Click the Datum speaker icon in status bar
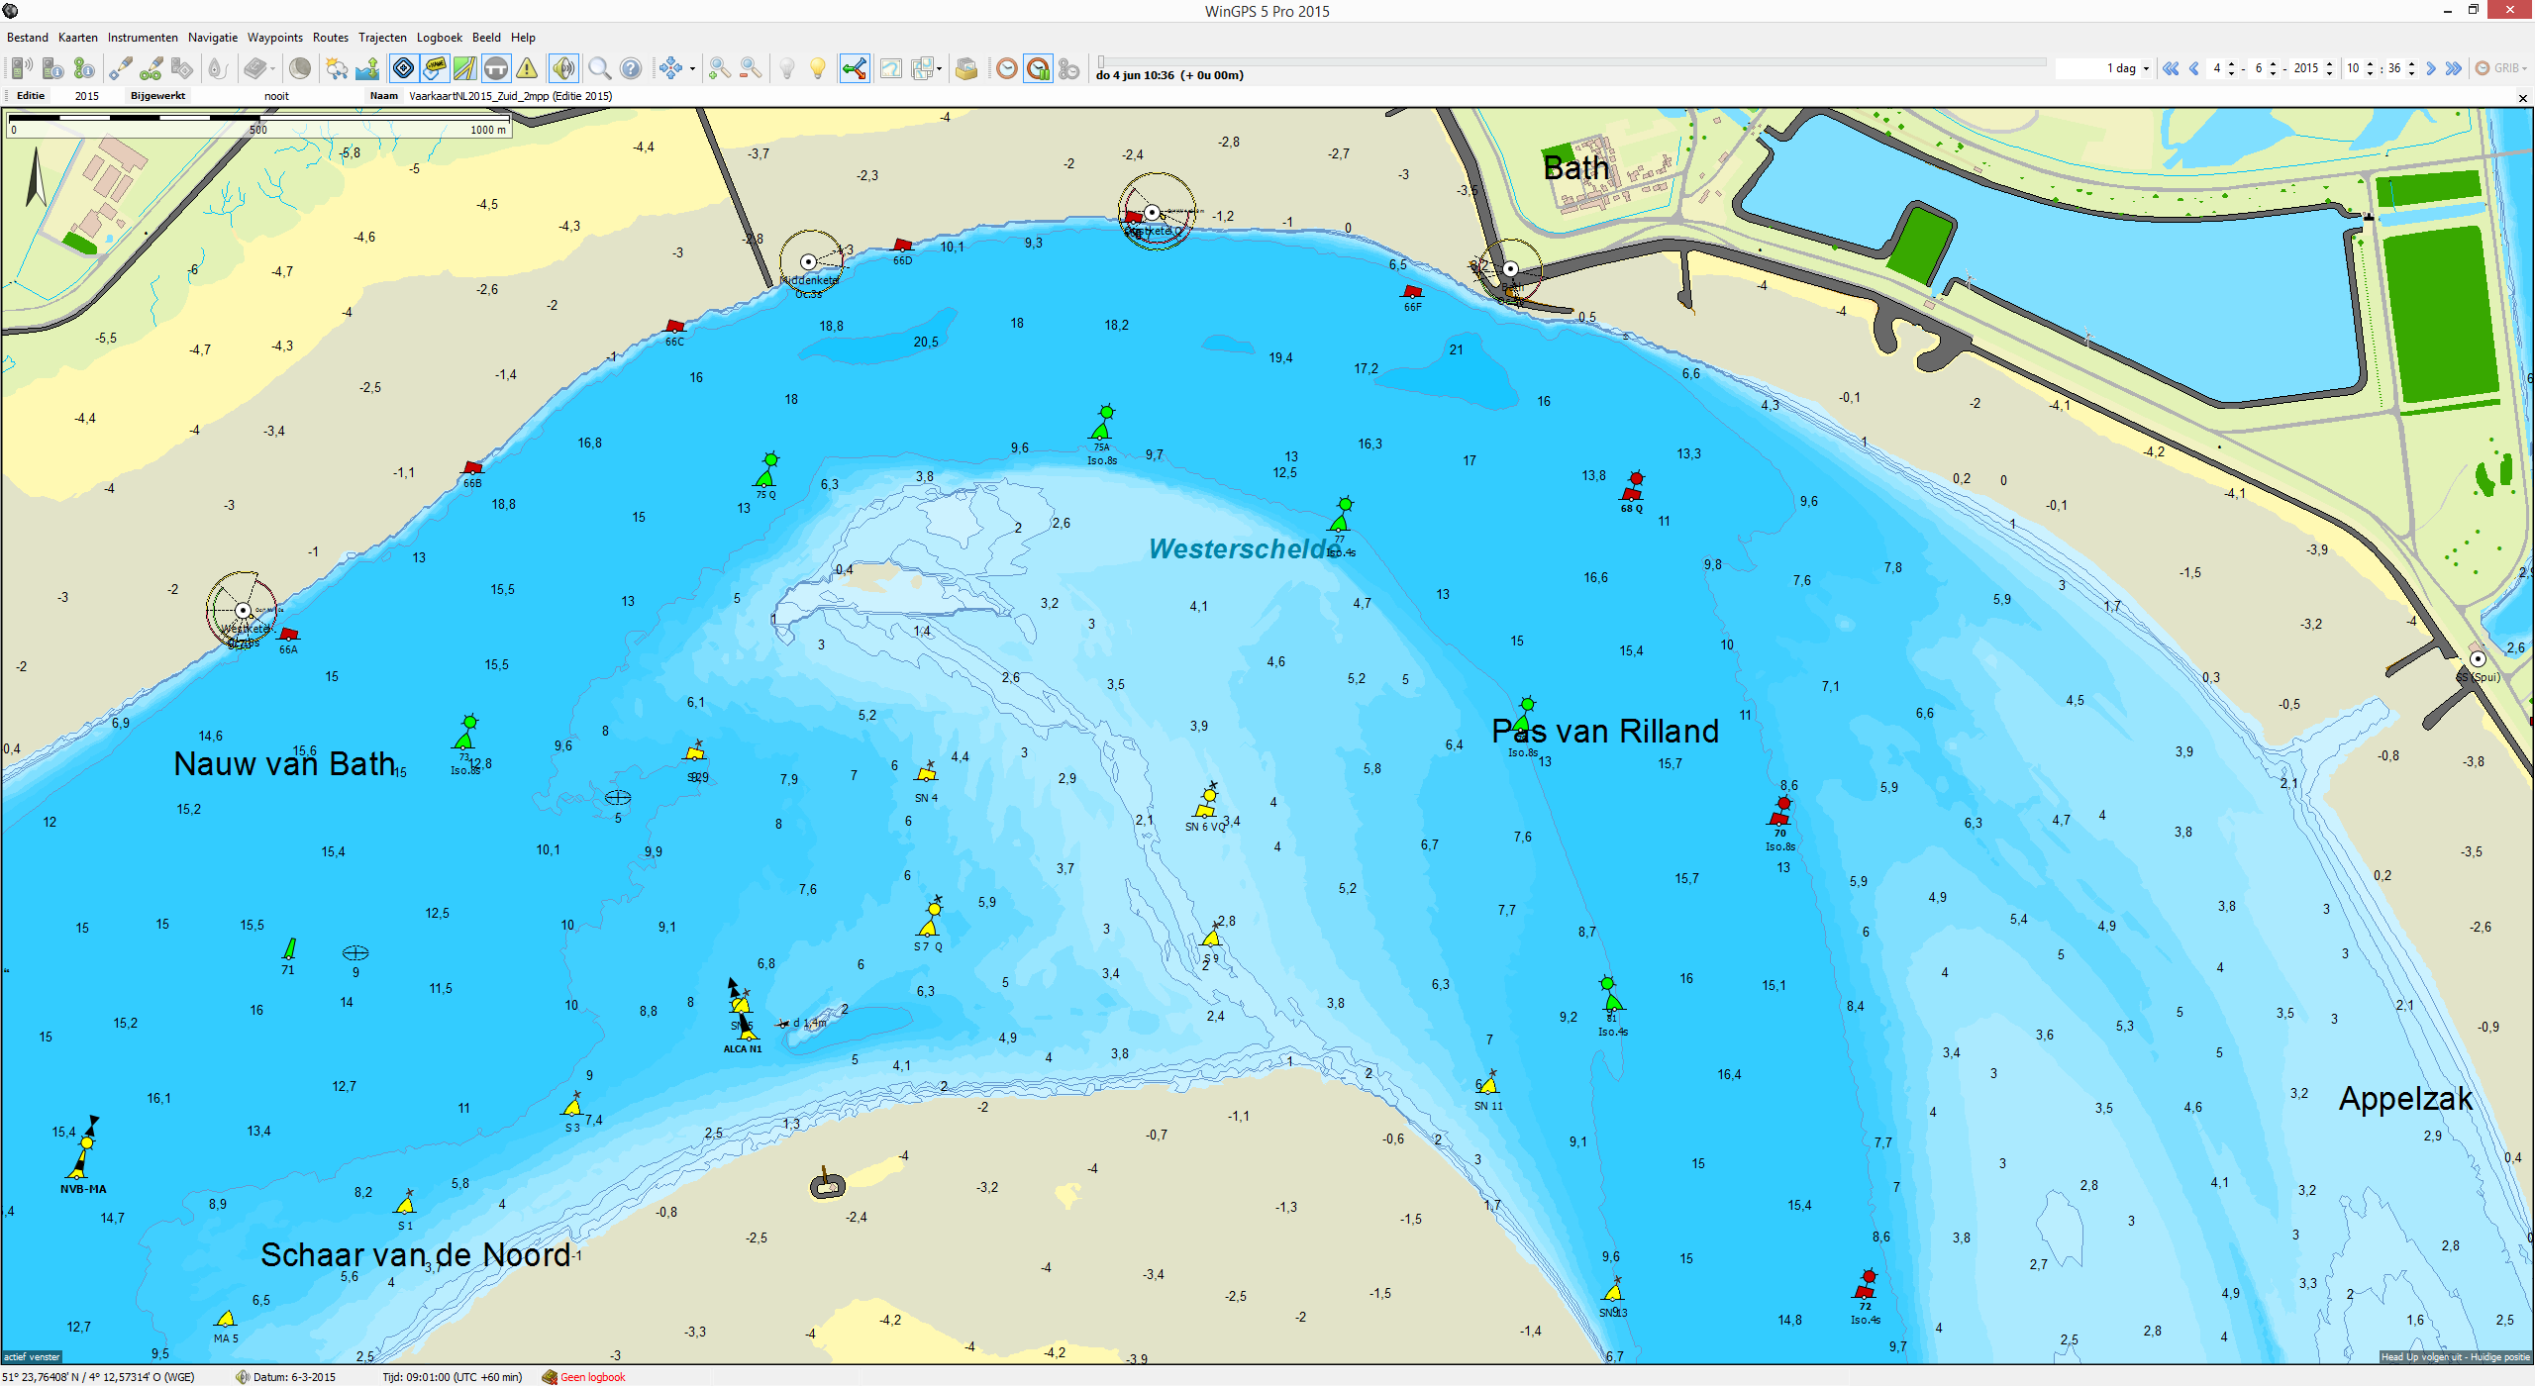The image size is (2535, 1386). coord(243,1377)
